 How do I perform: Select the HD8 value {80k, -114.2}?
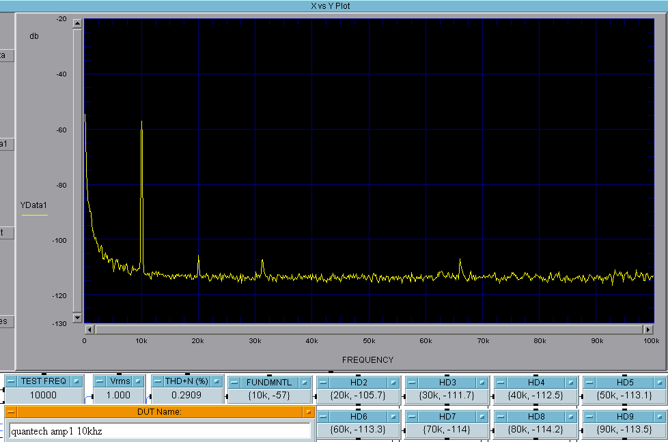point(535,430)
